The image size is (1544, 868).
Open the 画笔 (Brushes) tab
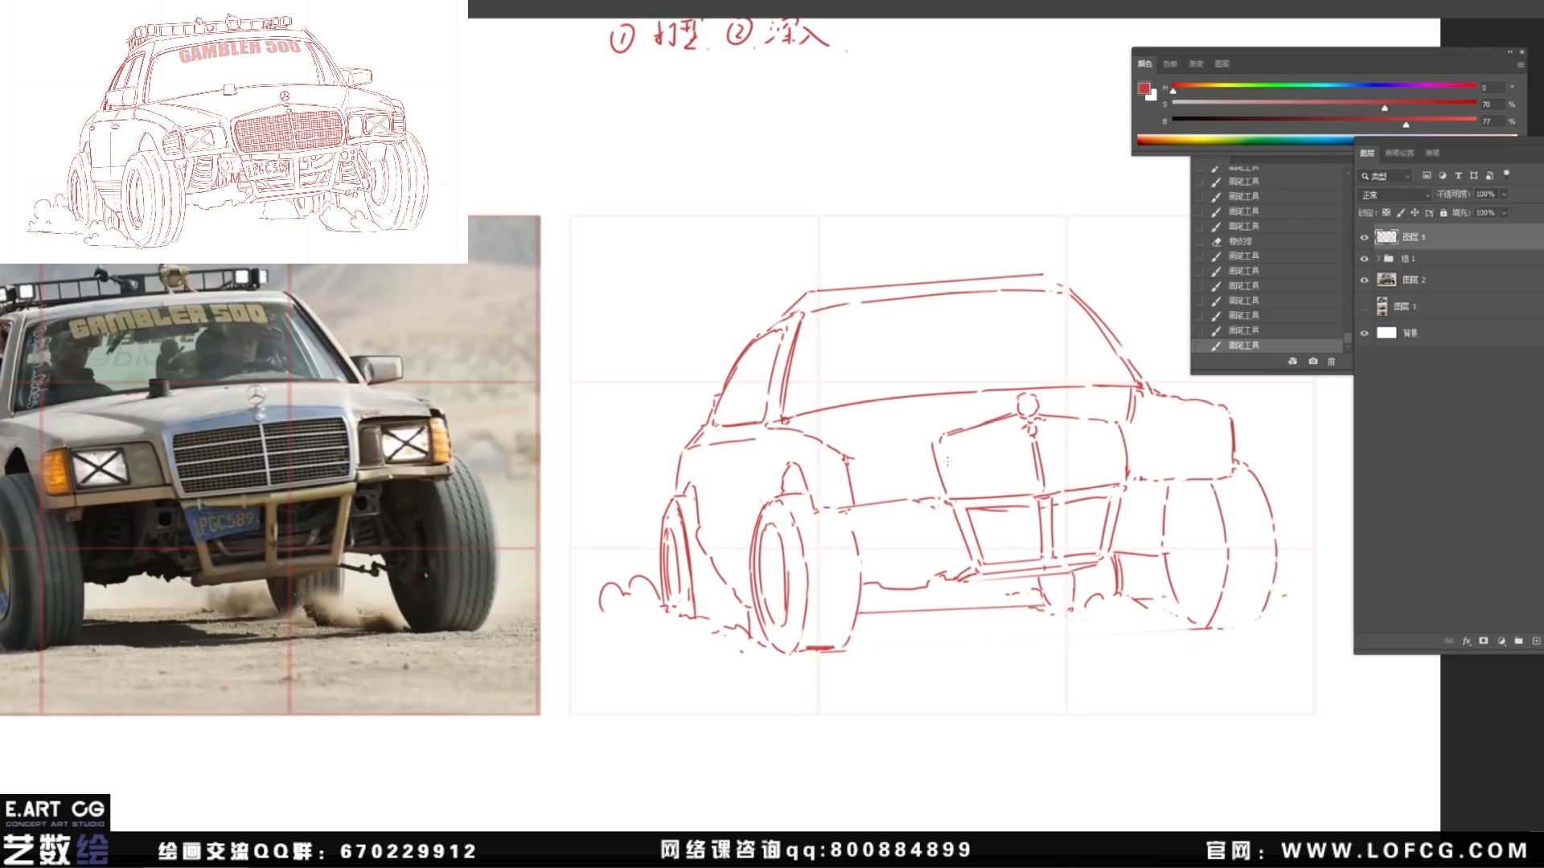coord(1432,153)
